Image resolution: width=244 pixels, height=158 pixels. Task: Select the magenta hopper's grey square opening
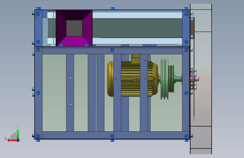74,28
